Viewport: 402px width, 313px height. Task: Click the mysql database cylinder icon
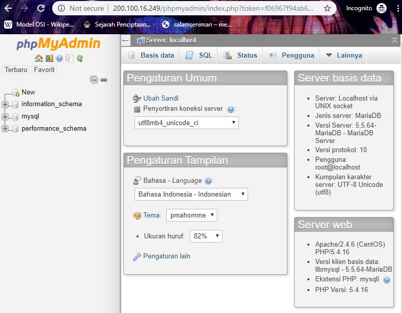(x=15, y=117)
